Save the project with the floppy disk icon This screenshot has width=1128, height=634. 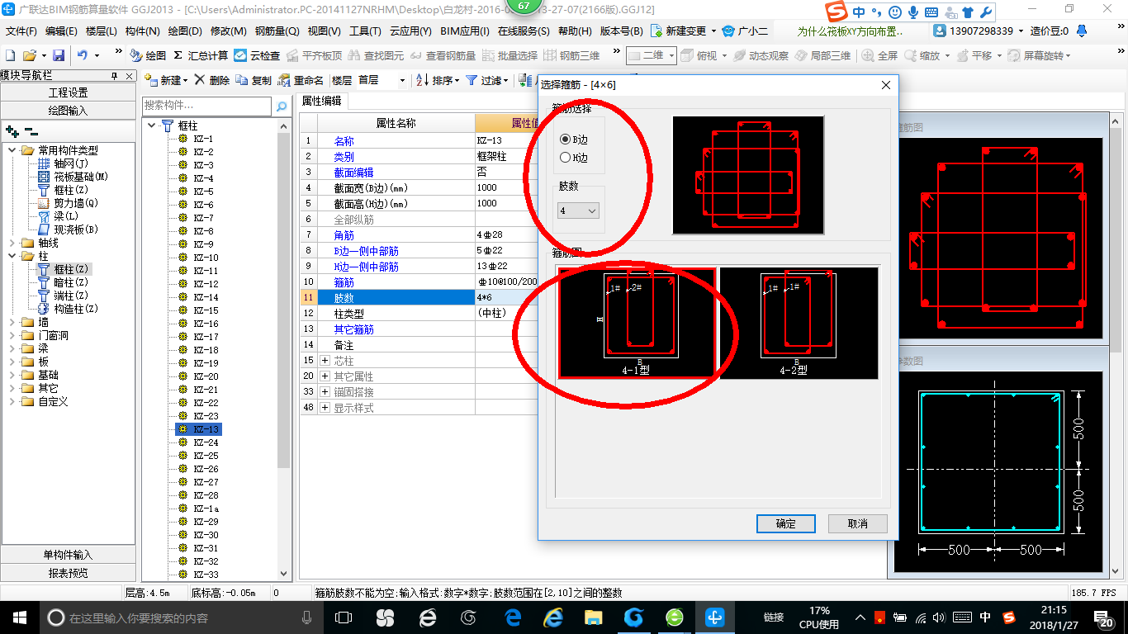click(59, 55)
